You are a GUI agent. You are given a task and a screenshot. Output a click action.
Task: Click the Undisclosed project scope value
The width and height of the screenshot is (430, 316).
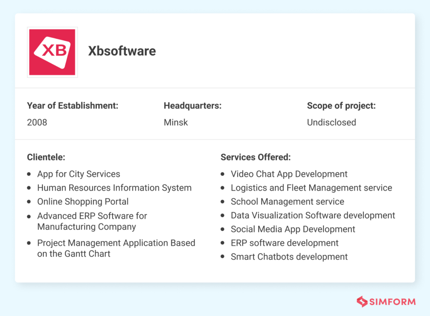click(331, 123)
